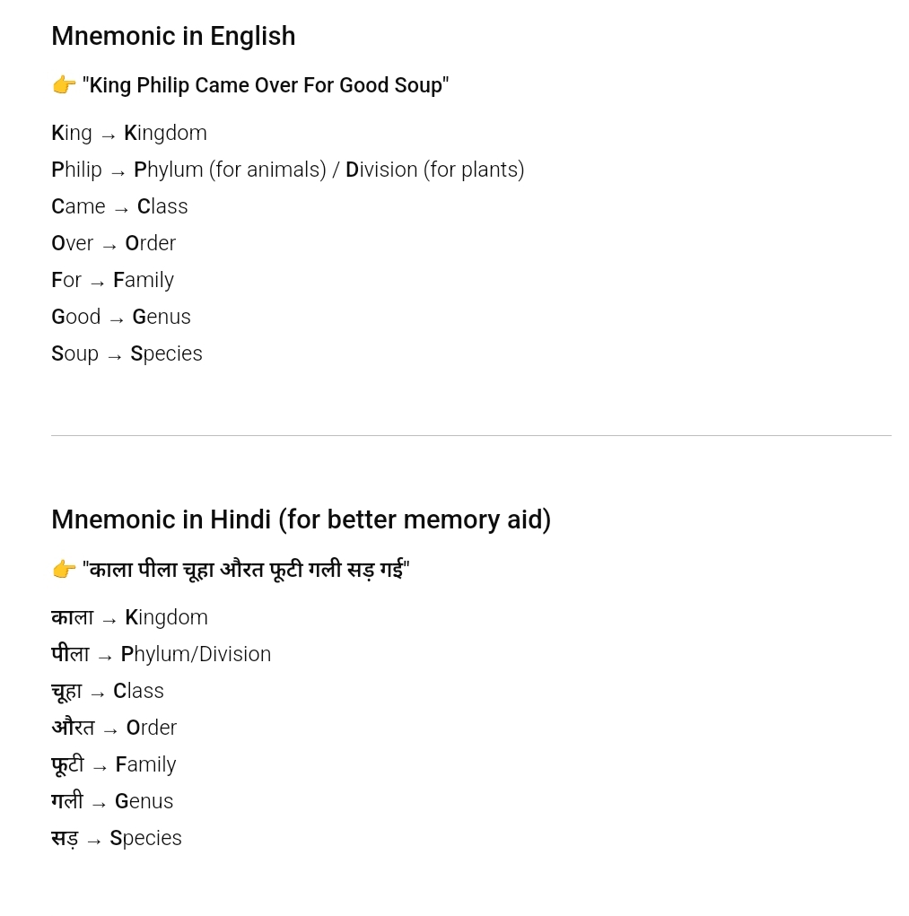Click the Hindi mnemonic sentence in bold

(x=246, y=569)
